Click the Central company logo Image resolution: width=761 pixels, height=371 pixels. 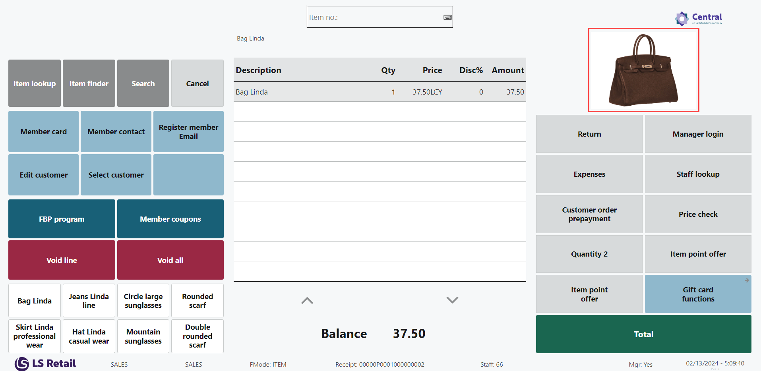pos(698,18)
